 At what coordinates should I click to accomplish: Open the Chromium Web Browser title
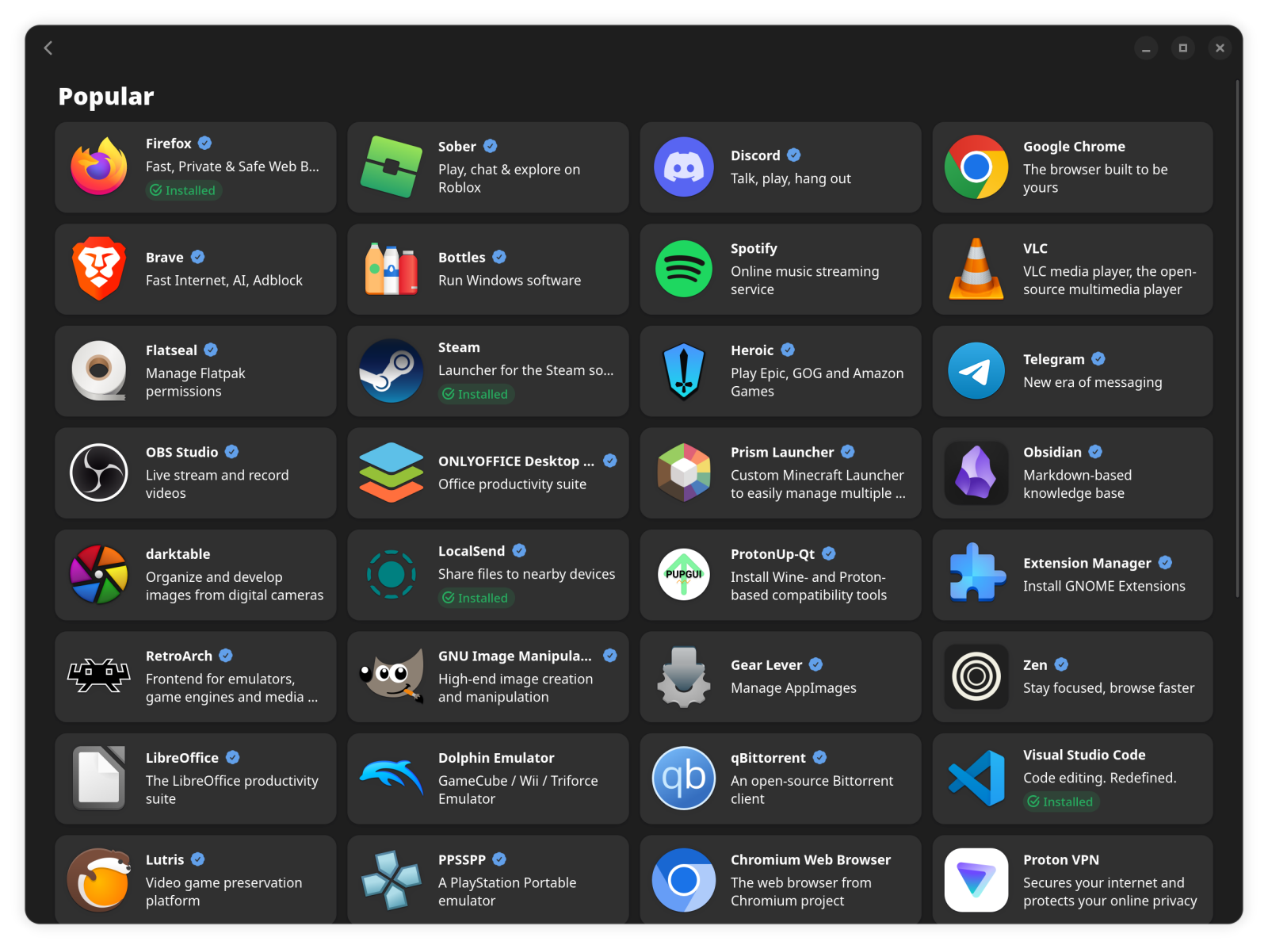[811, 860]
